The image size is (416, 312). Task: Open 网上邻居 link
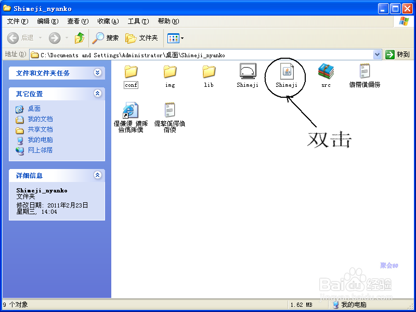click(x=41, y=150)
